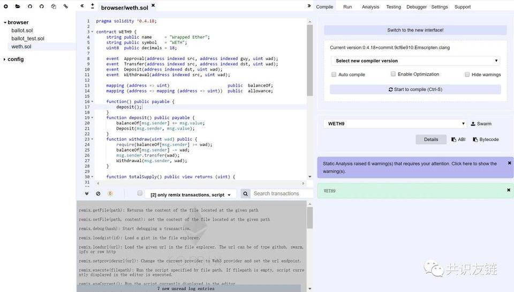The height and width of the screenshot is (292, 514).
Task: Toggle the terminal listen-on-network checkbox
Action: [140, 193]
